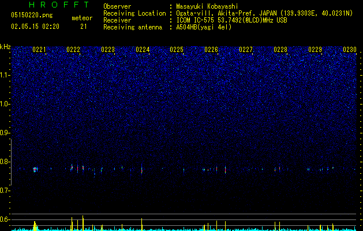Click the antenna text A504HB(yagi 4el)
Image resolution: width=363 pixels, height=231 pixels.
click(204, 27)
